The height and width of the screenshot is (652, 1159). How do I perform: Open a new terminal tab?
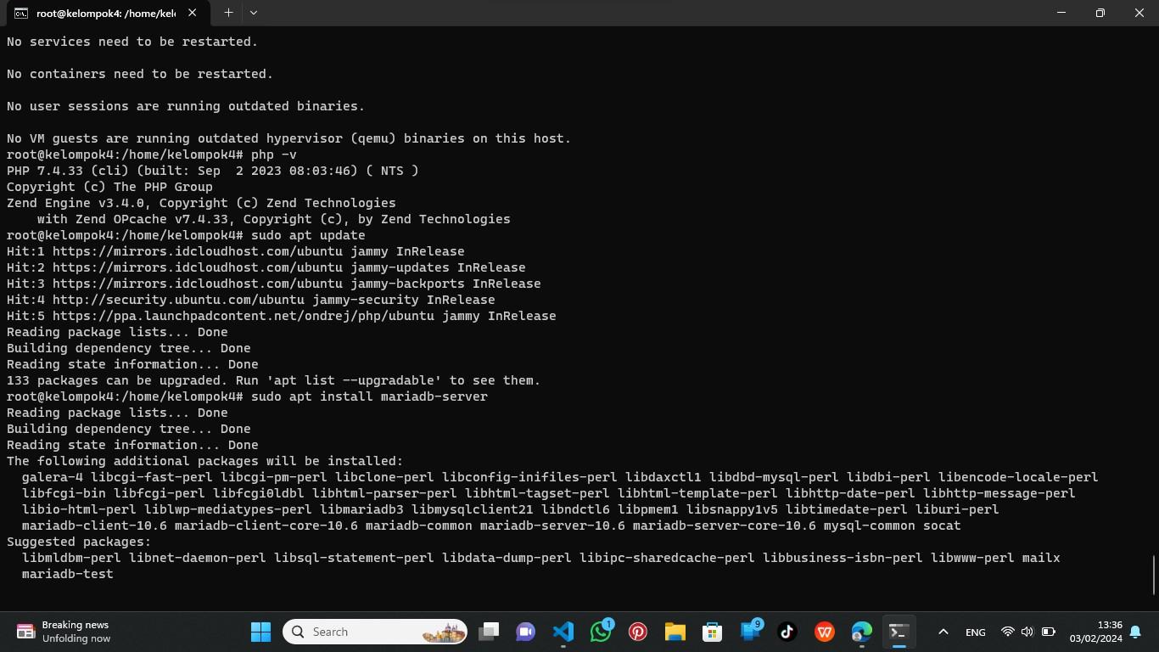pyautogui.click(x=228, y=13)
